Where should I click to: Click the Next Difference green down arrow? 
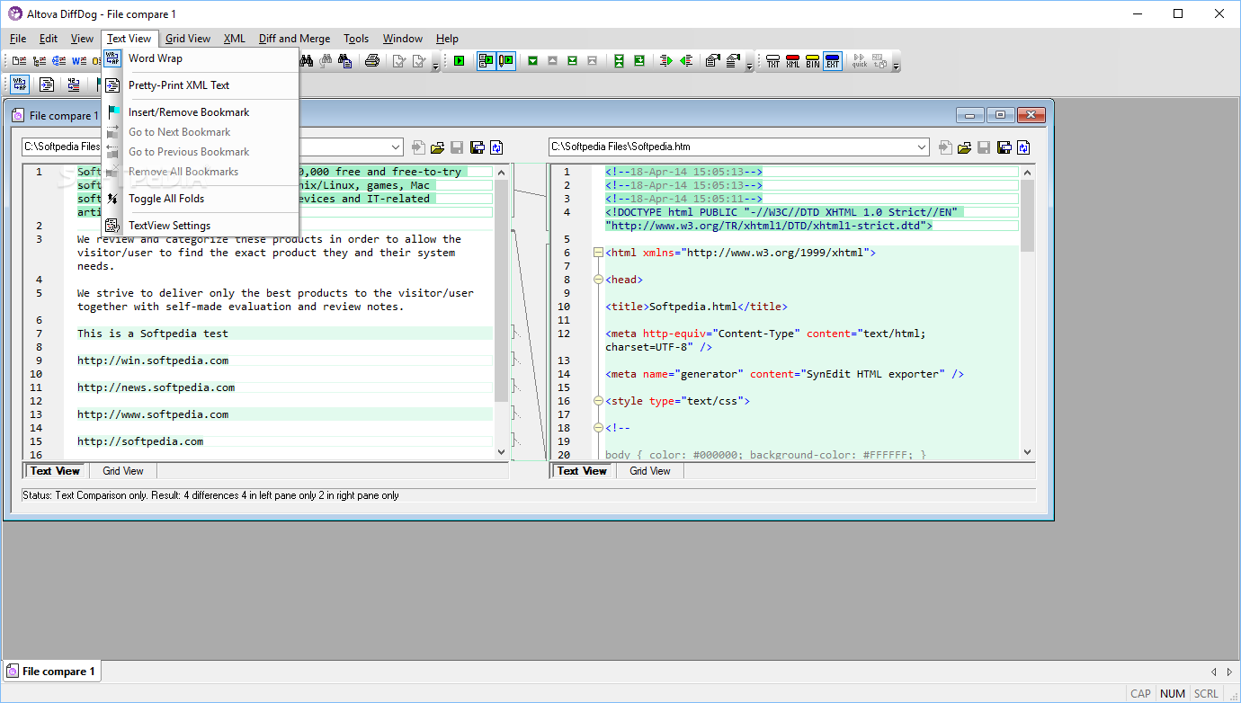click(533, 61)
